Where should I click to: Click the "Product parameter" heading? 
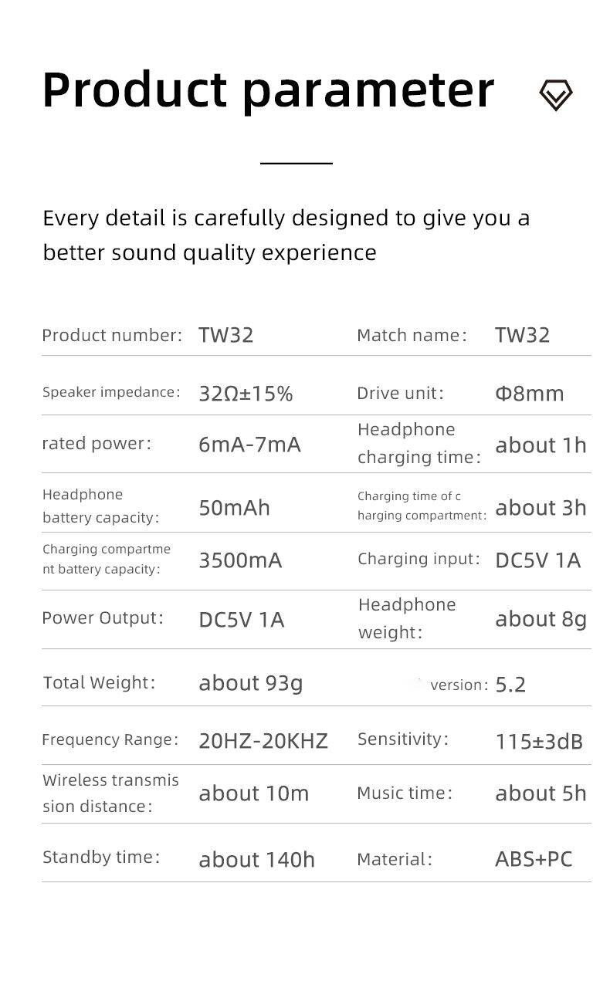point(268,90)
